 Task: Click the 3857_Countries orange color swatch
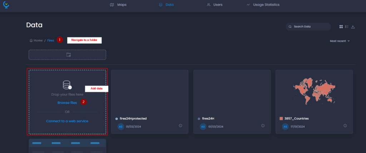281,118
